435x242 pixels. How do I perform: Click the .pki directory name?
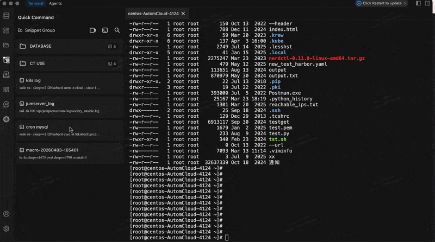pos(275,87)
